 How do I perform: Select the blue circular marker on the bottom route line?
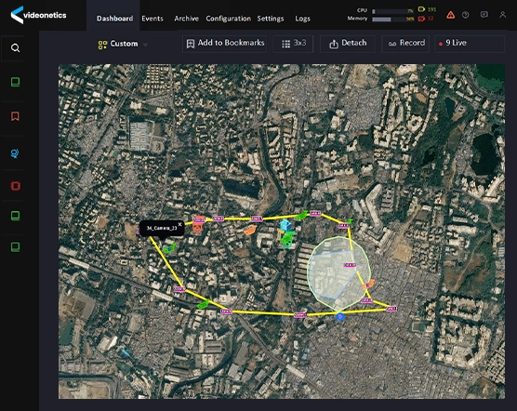point(340,317)
